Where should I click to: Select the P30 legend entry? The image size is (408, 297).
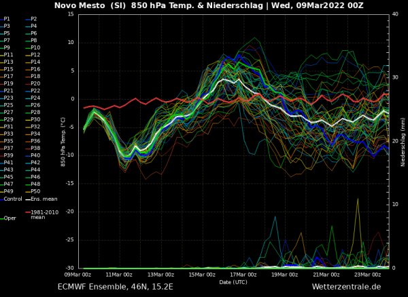click(x=33, y=119)
